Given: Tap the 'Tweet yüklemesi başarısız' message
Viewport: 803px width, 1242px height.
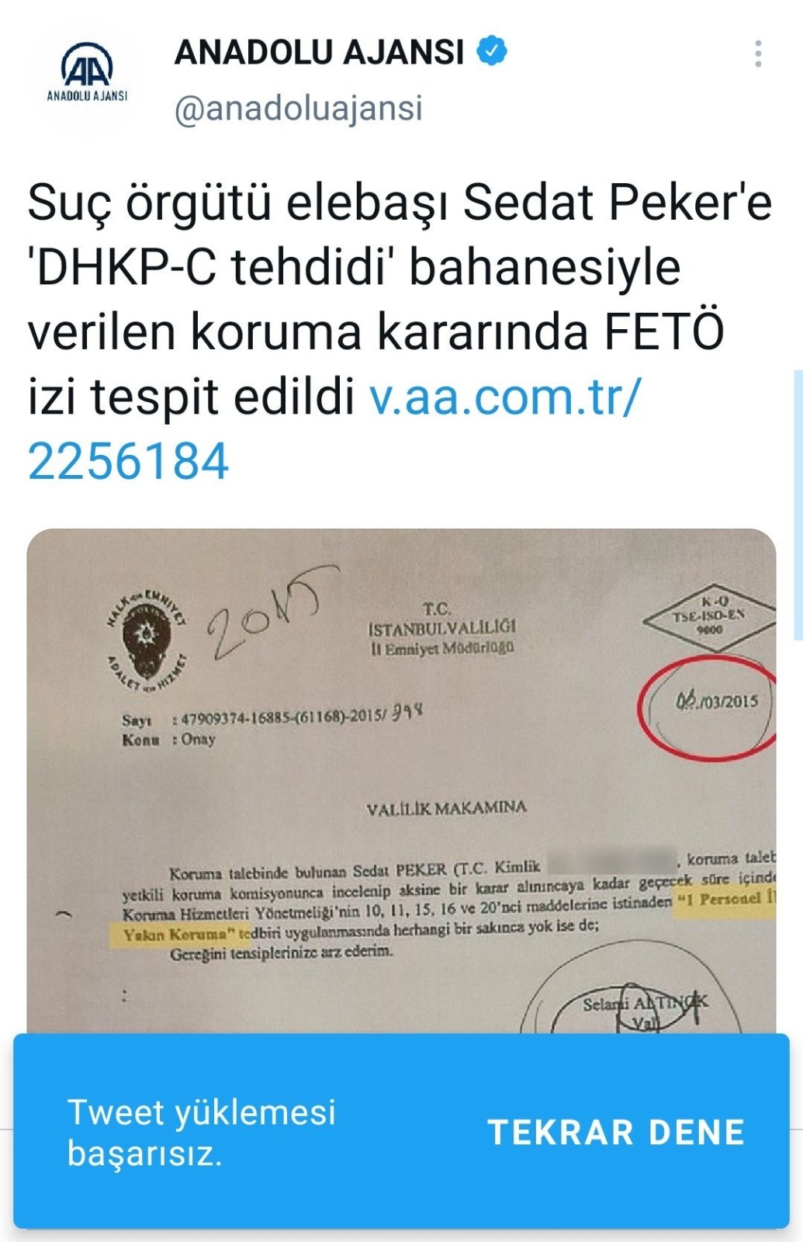Looking at the screenshot, I should point(202,1133).
